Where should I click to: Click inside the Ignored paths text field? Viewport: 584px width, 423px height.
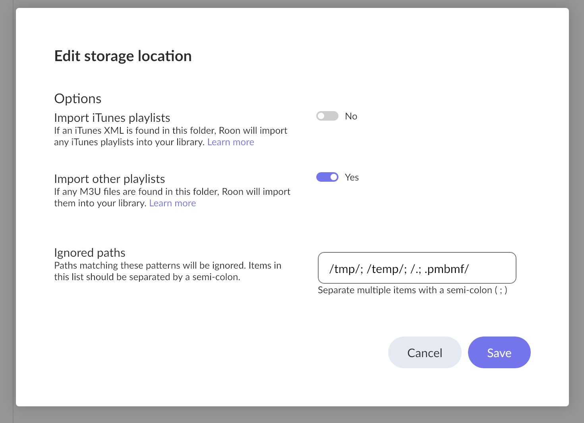coord(416,268)
